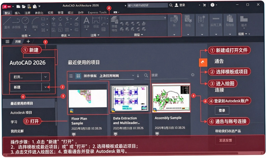Select the Move tool in the Modify panel

tap(54, 19)
